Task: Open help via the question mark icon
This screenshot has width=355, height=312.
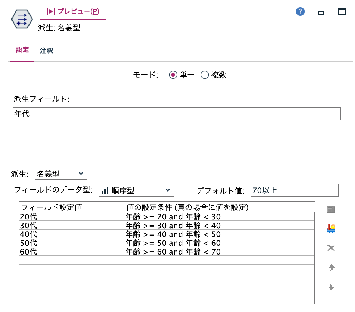Action: point(300,11)
